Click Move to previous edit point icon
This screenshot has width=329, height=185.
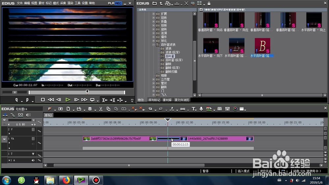[105, 100]
